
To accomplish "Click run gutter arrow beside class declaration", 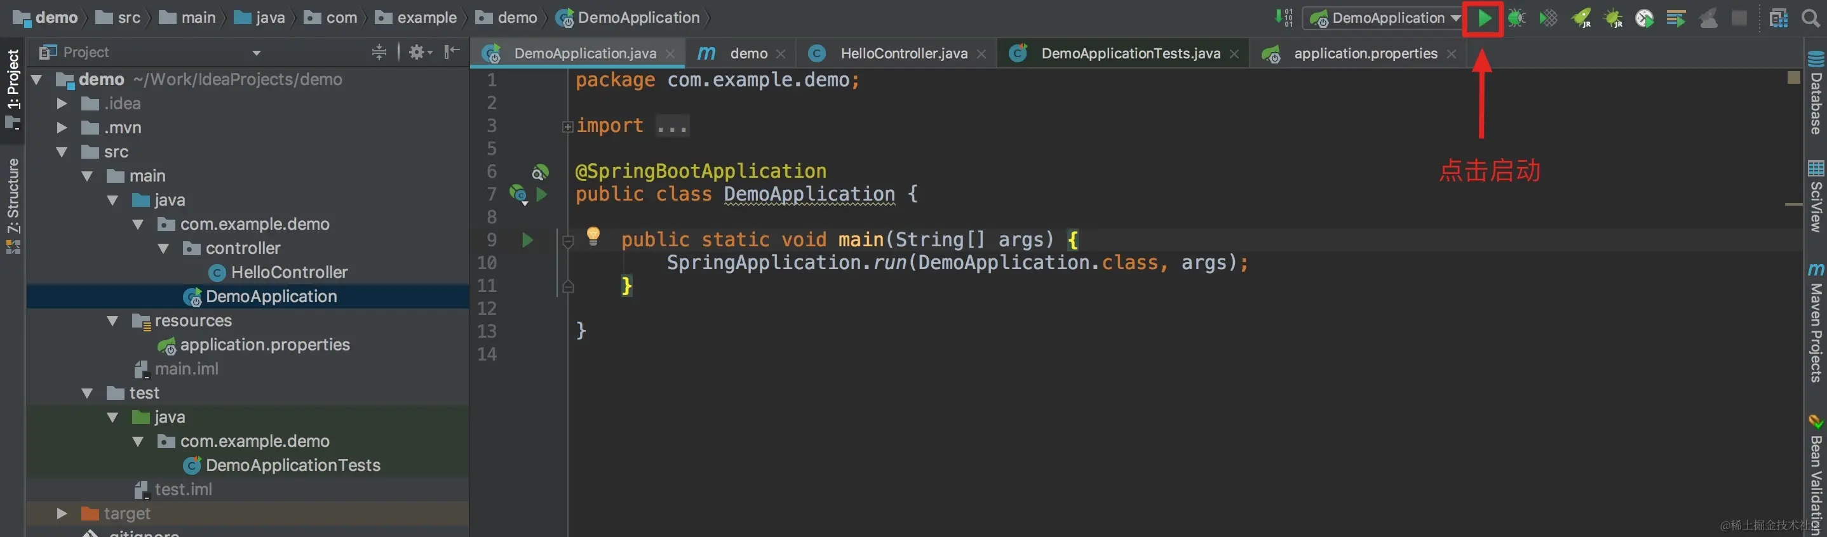I will pos(542,194).
